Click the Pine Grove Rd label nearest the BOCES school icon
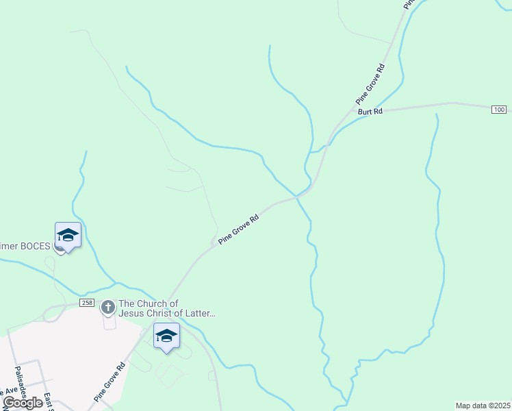The image size is (512, 411). click(x=238, y=229)
